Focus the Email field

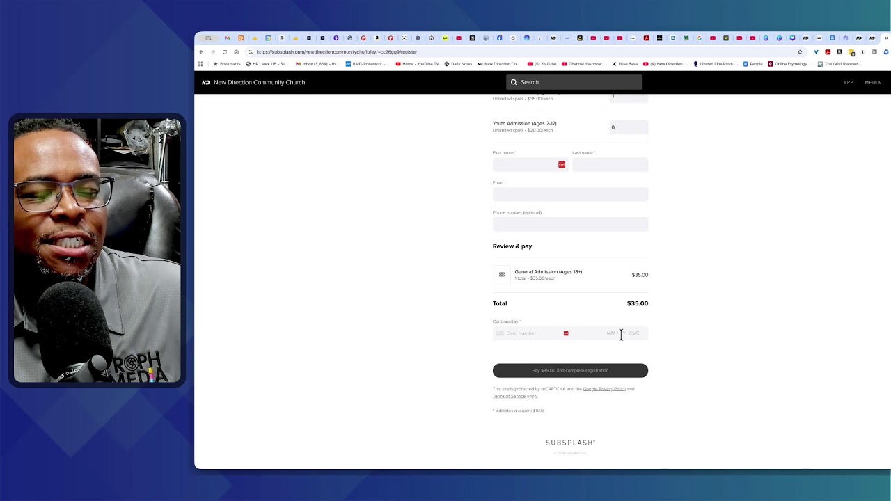[x=570, y=194]
